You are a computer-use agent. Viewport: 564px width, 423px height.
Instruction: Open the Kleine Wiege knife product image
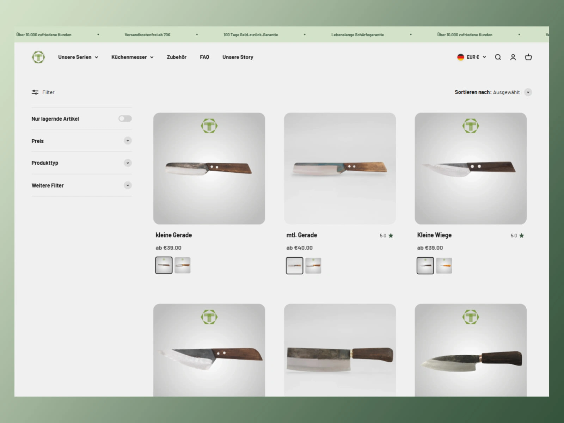pos(471,168)
